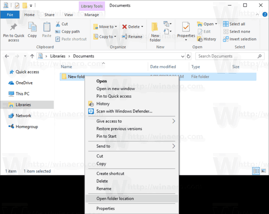
Task: Sort by Date modified column header
Action: (169, 67)
